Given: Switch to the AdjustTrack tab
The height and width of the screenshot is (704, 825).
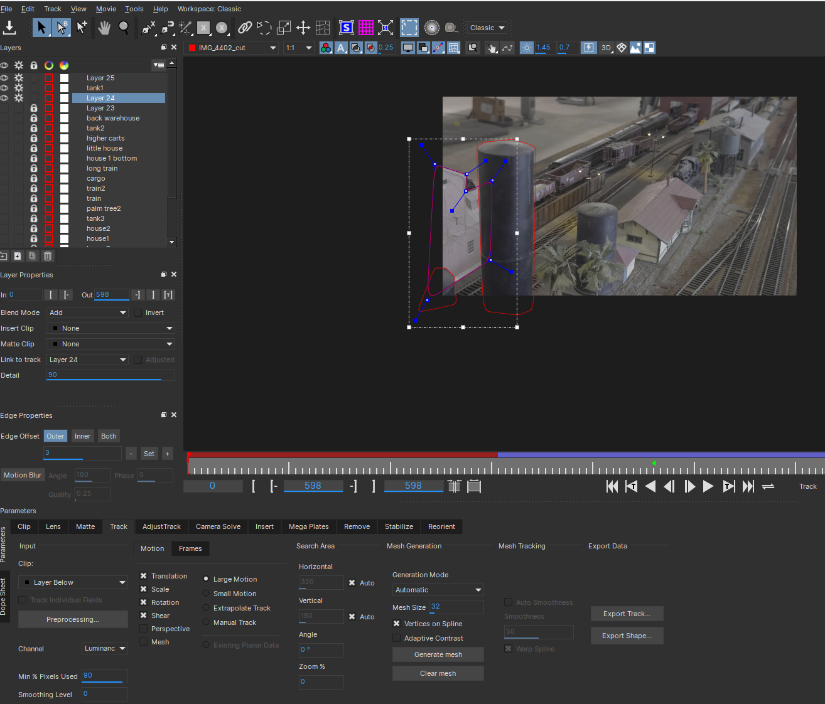Looking at the screenshot, I should (x=161, y=526).
